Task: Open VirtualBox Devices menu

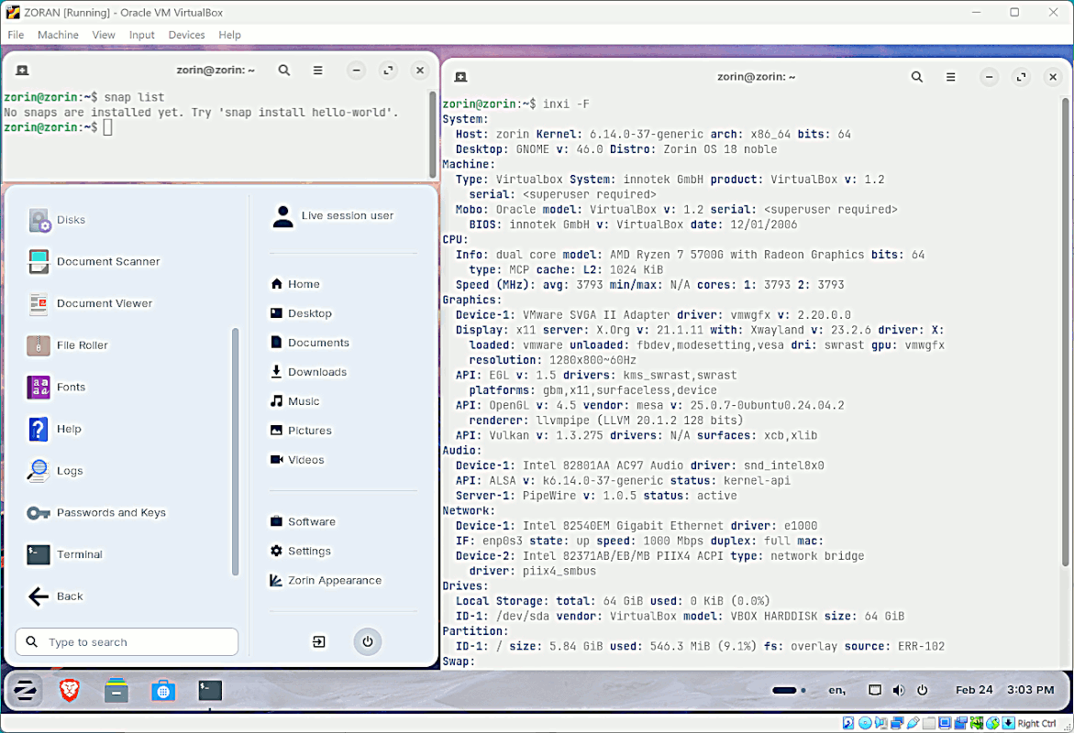Action: tap(186, 35)
